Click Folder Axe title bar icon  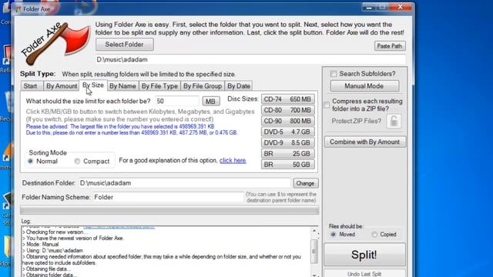[18, 8]
